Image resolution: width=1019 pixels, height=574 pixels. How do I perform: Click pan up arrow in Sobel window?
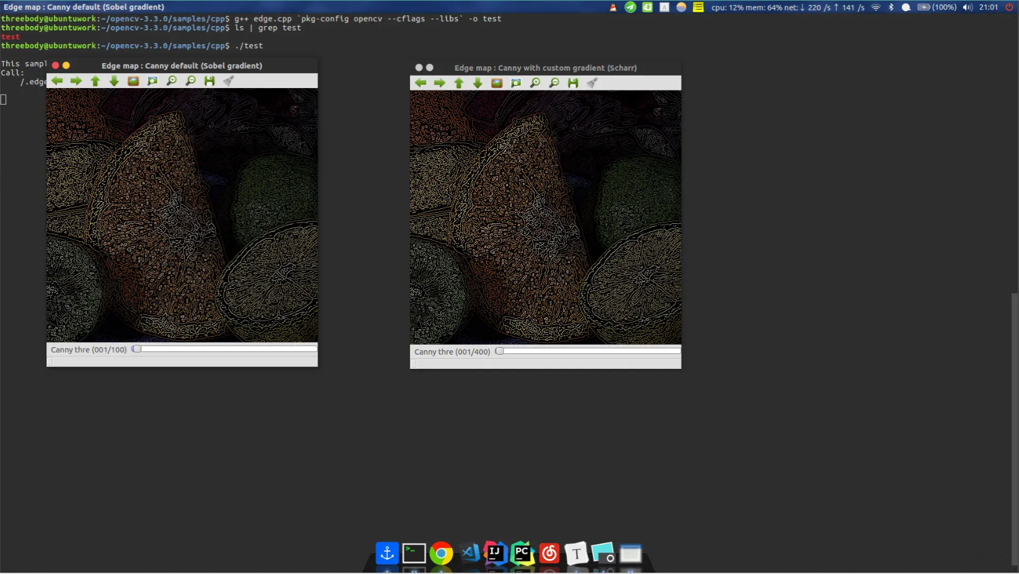point(95,81)
